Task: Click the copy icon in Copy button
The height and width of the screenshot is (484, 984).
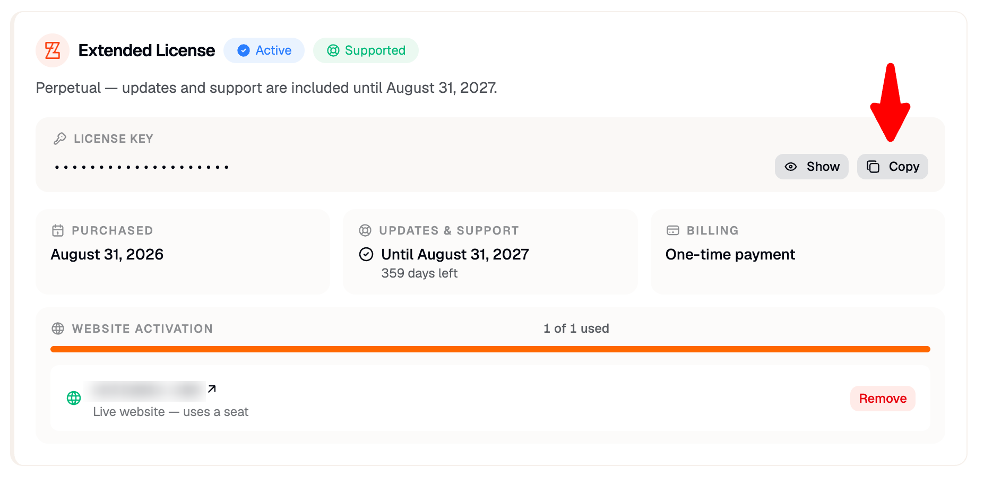Action: [x=873, y=167]
